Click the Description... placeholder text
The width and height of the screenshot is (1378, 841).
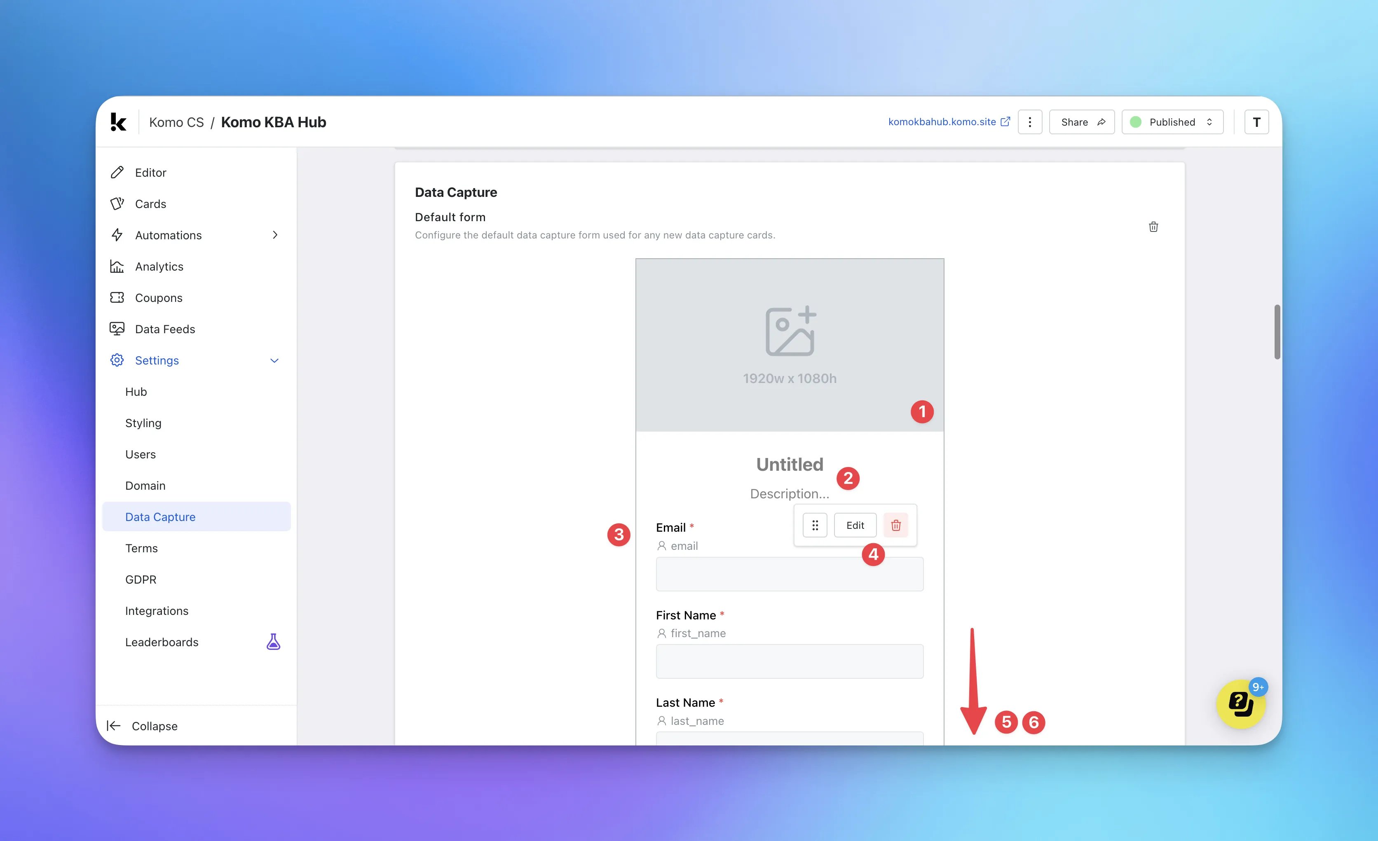tap(789, 493)
